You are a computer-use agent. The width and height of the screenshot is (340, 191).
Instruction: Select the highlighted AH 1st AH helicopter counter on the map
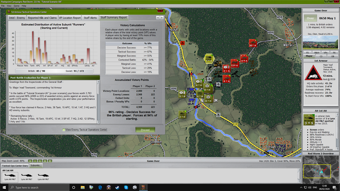209,59
